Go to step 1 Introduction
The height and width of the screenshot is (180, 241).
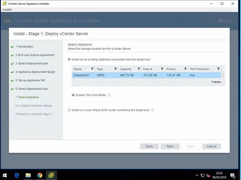24,47
